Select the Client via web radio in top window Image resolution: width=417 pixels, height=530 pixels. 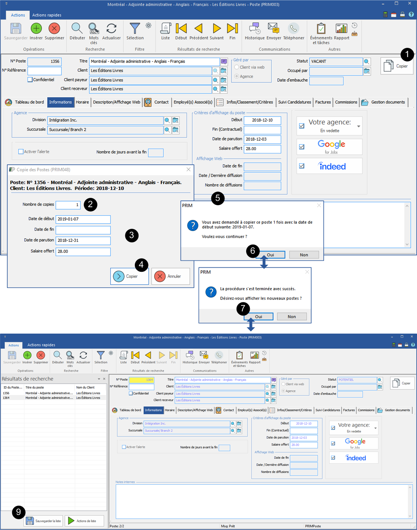pos(237,67)
